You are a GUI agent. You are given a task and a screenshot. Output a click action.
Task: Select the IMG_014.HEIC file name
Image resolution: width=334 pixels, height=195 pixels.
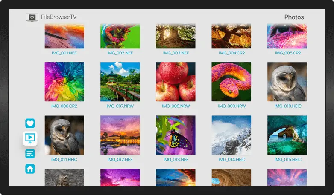[x=232, y=160]
